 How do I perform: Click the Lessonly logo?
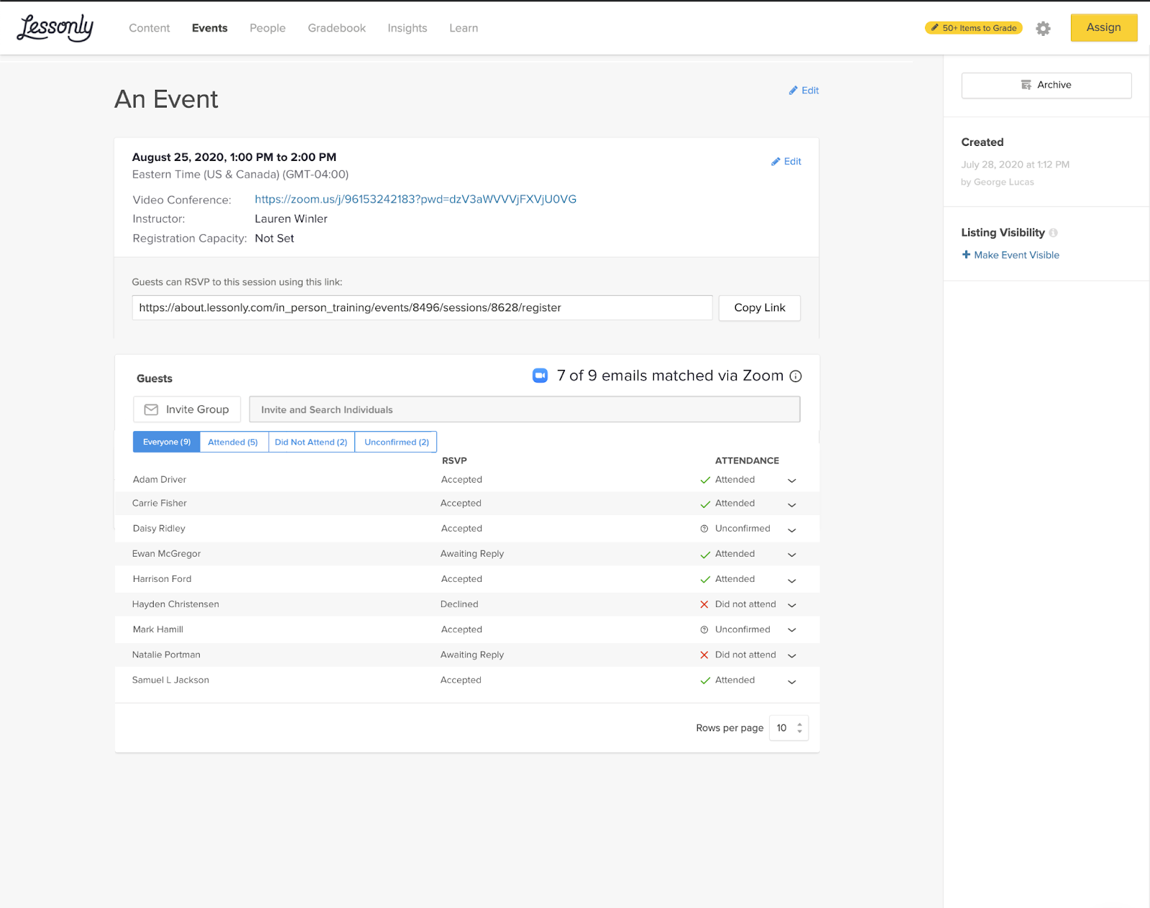55,28
